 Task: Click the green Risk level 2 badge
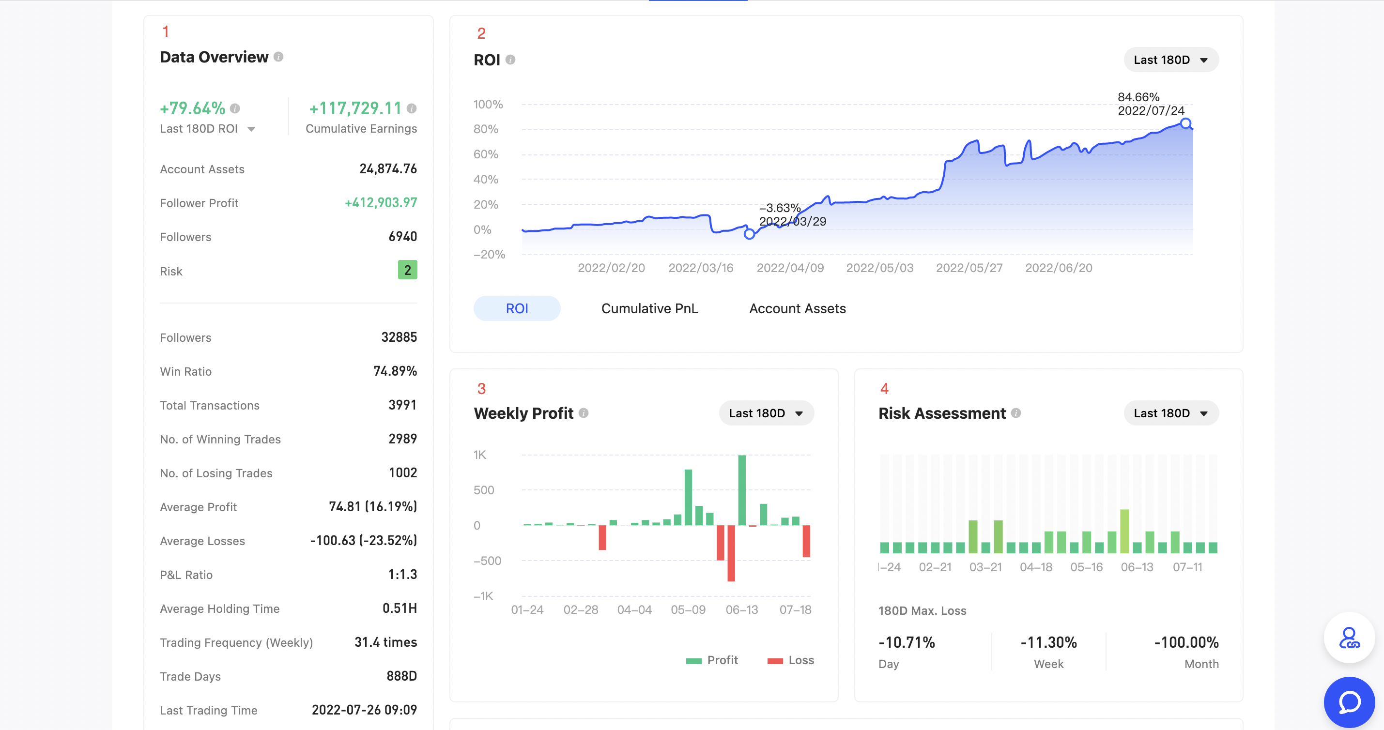point(407,270)
